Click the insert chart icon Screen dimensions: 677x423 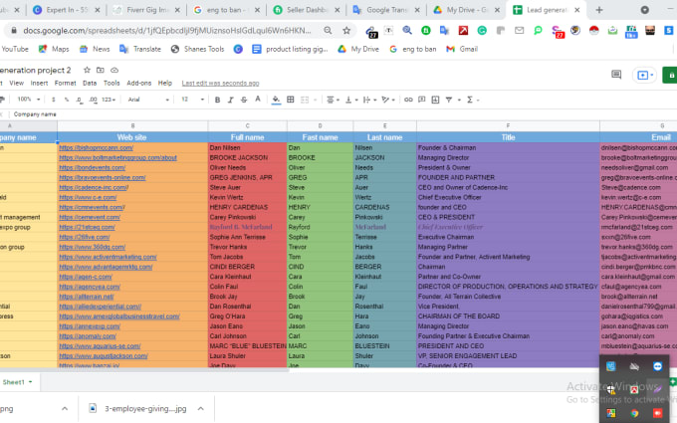(x=435, y=100)
